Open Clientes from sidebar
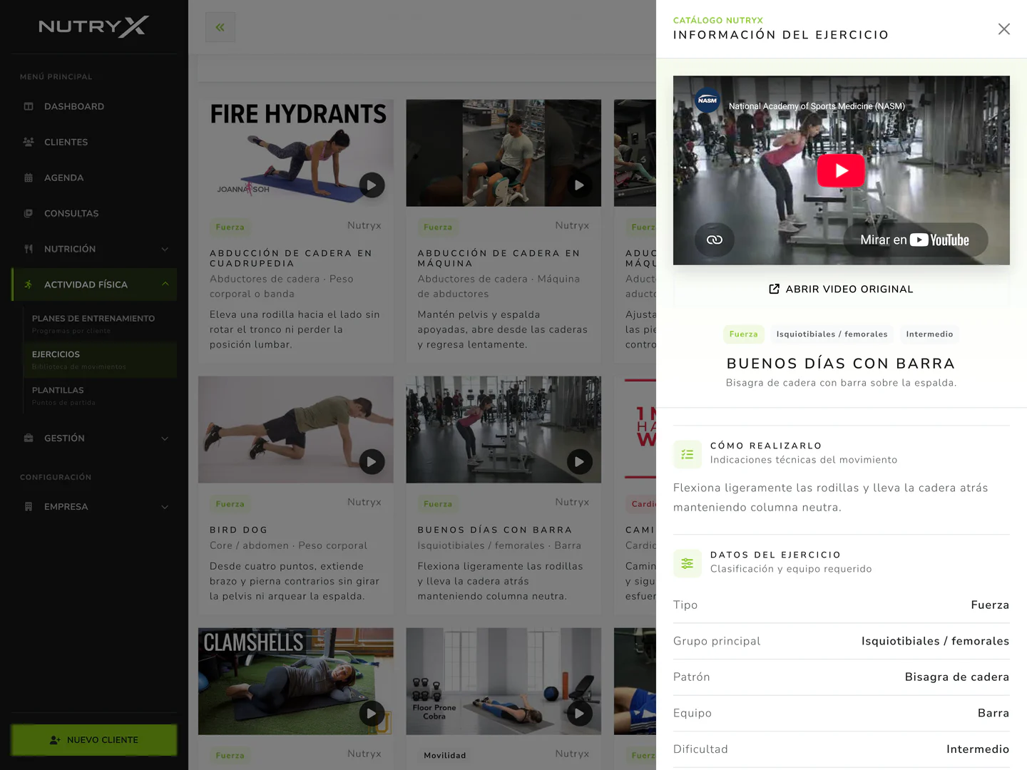Image resolution: width=1027 pixels, height=770 pixels. click(93, 142)
